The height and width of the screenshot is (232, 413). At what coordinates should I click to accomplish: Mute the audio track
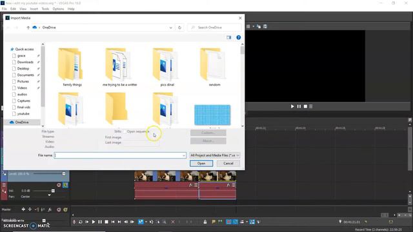(x=59, y=185)
